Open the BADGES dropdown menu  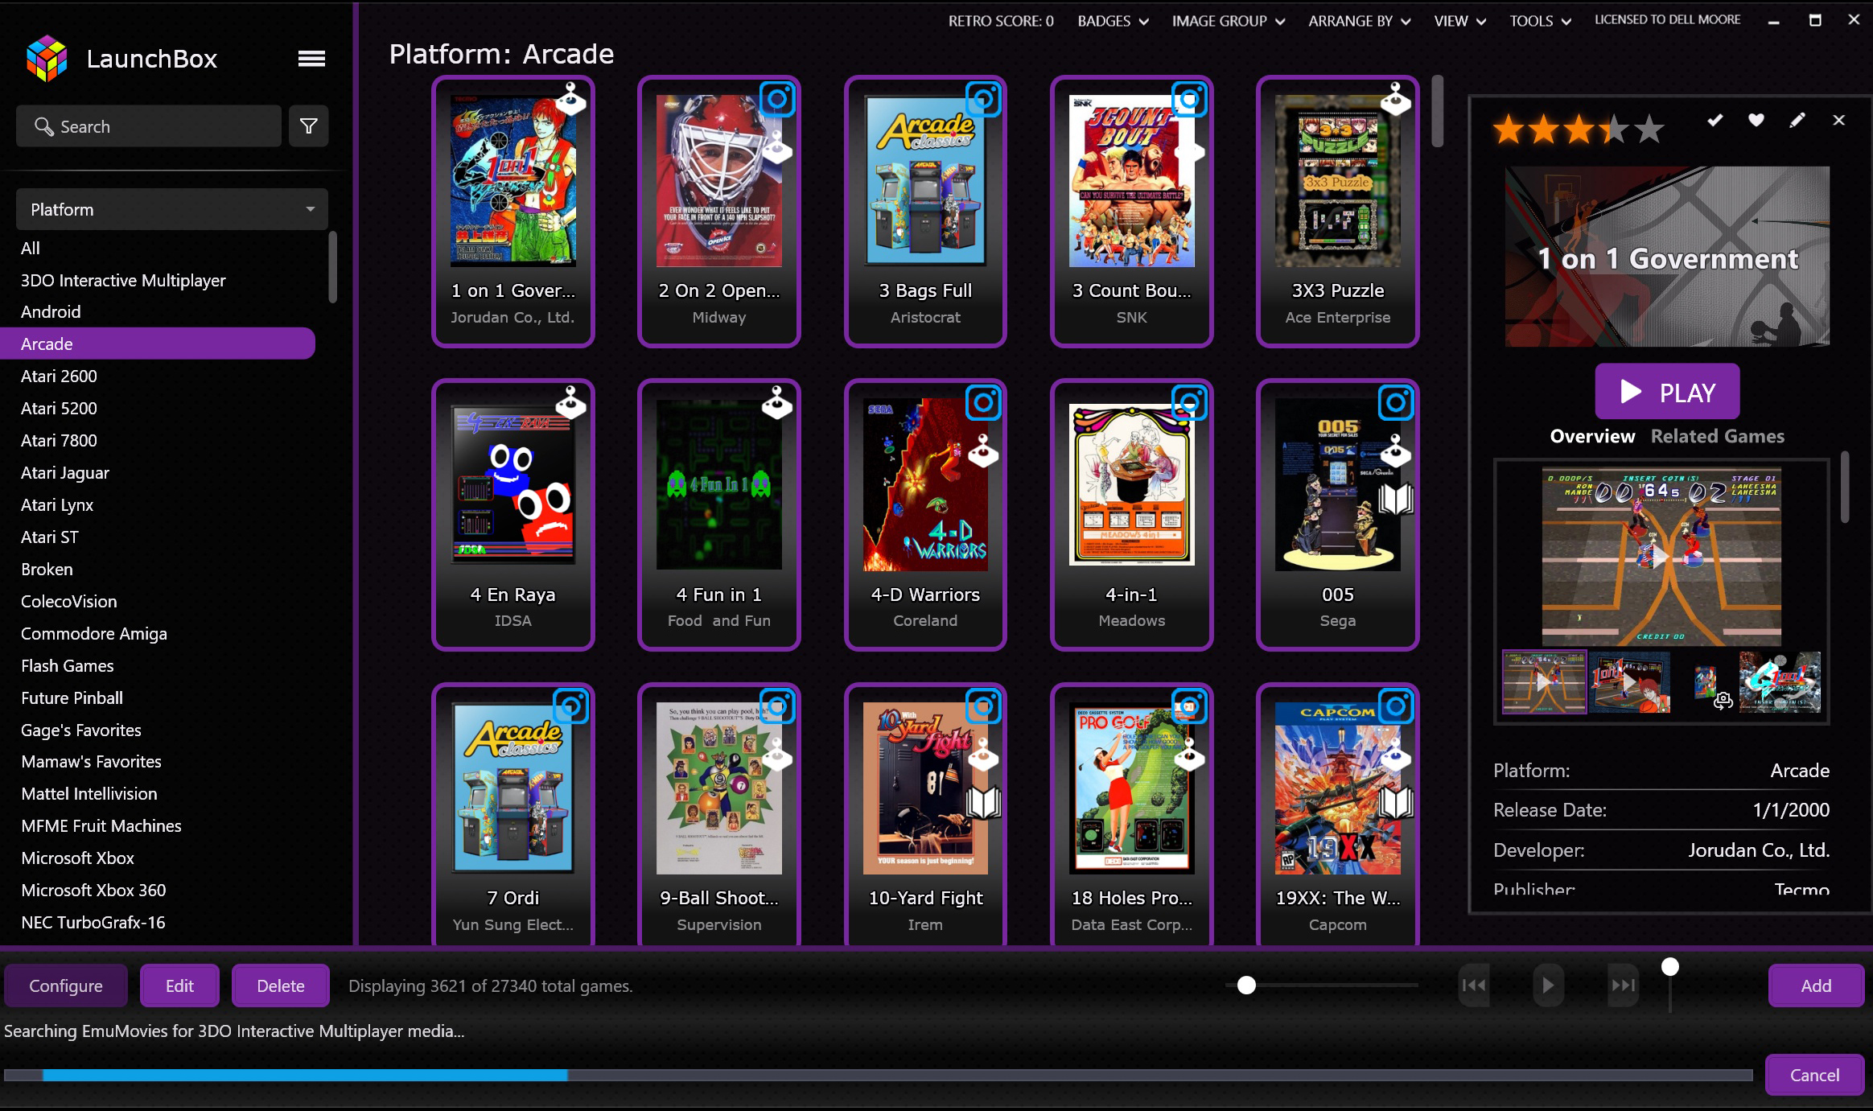[1113, 21]
